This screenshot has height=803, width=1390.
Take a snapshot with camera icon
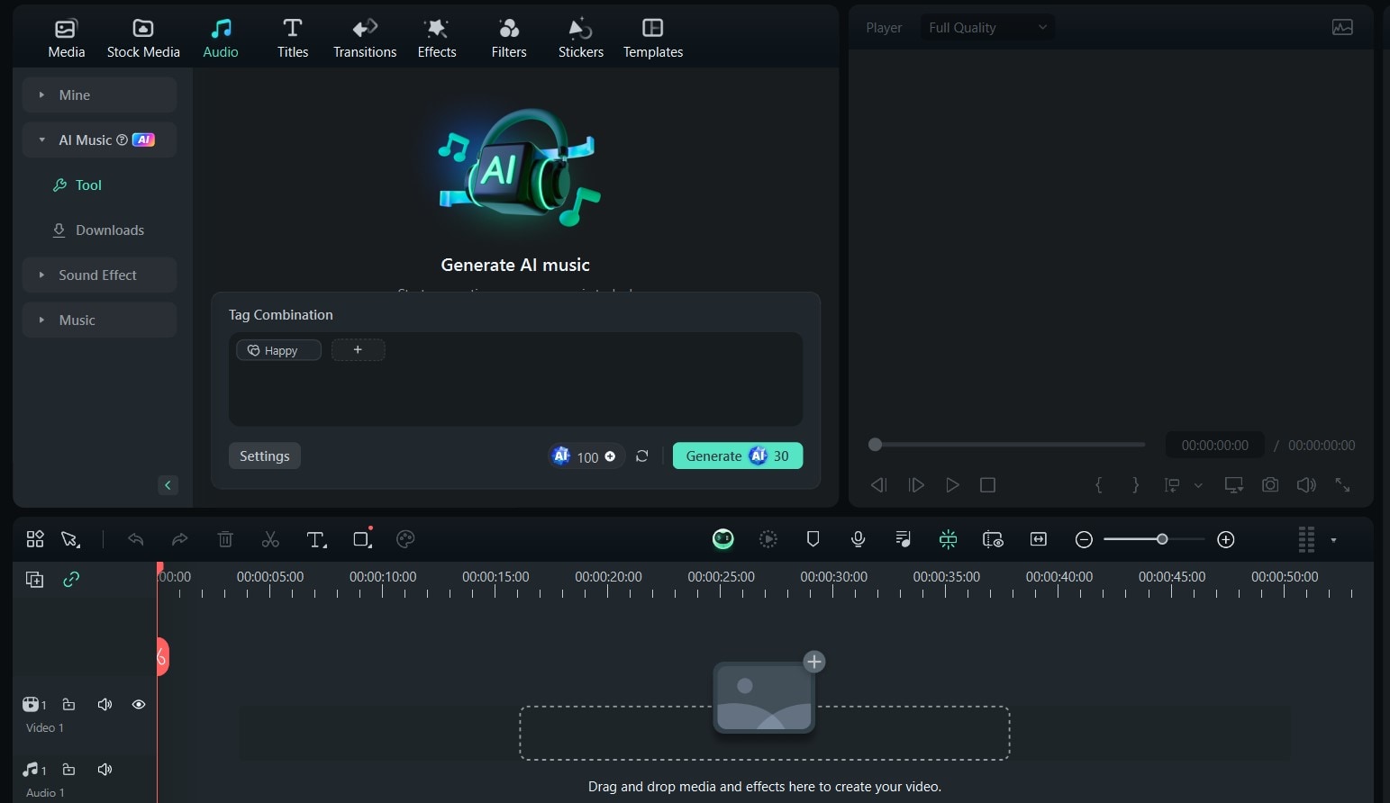pyautogui.click(x=1270, y=485)
